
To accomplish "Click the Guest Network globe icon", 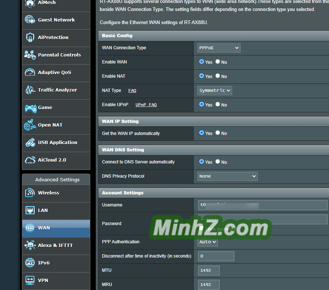I will pyautogui.click(x=30, y=20).
